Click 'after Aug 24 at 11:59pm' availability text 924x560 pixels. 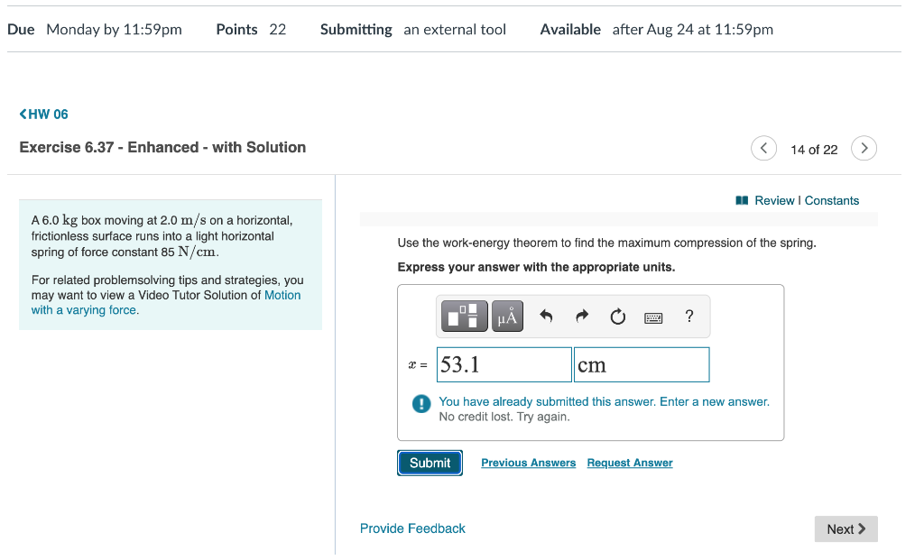point(692,30)
